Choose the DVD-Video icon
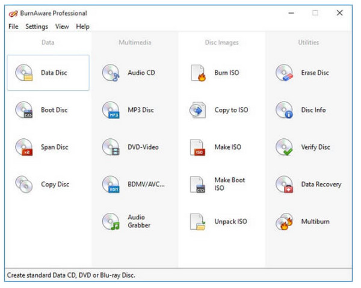 (x=111, y=147)
